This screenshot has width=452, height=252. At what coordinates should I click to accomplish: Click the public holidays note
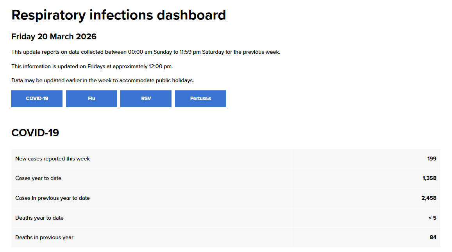102,81
